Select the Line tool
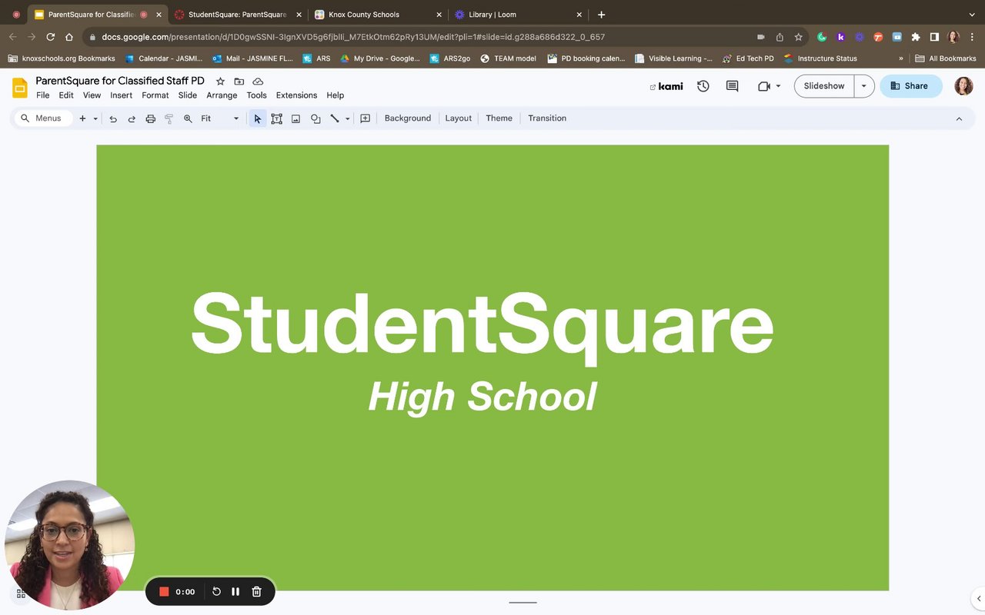This screenshot has width=985, height=615. pyautogui.click(x=335, y=118)
